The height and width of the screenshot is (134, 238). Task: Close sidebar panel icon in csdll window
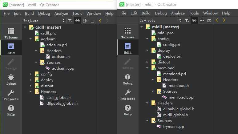point(92,21)
